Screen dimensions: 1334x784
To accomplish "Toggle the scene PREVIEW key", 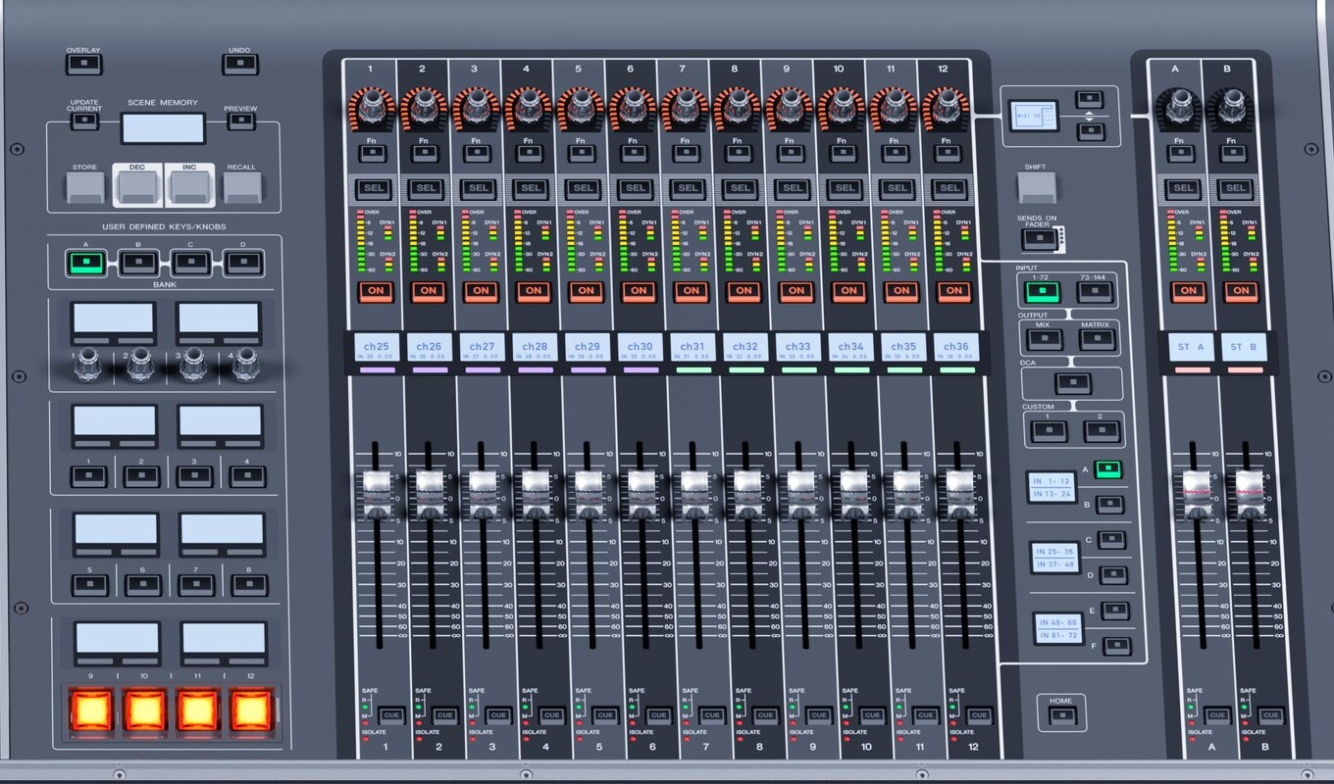I will point(240,122).
